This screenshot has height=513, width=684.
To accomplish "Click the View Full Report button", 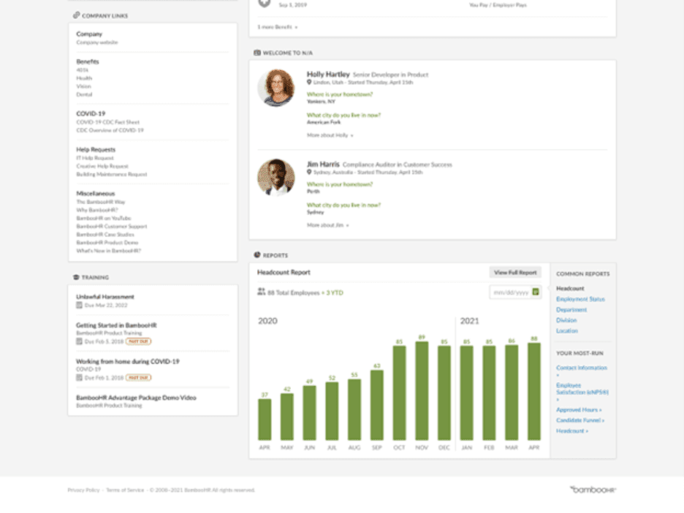I will [514, 272].
